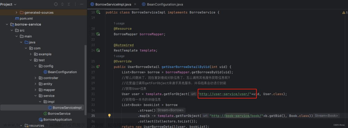Expand the example package
The image size is (348, 128).
click(31, 54)
